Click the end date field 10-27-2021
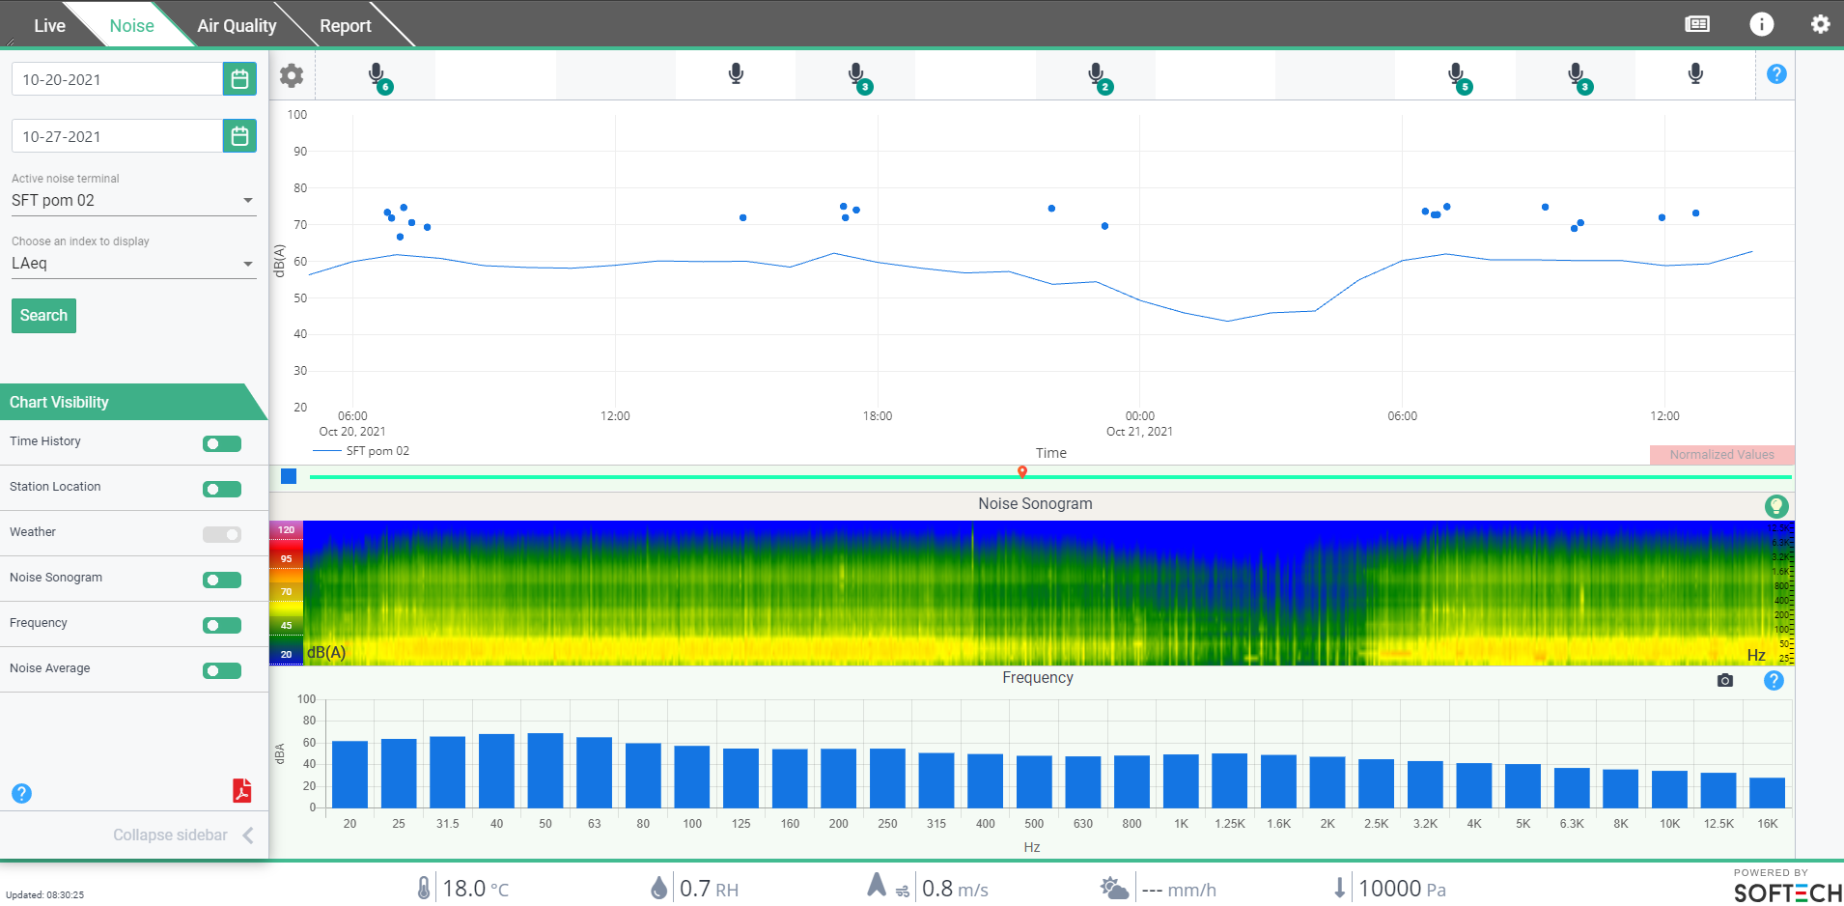This screenshot has height=906, width=1844. (x=117, y=136)
